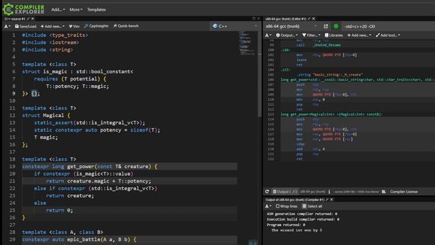This screenshot has height=245, width=435.
Task: Click Save/Load in source editor toolbar
Action: [x=26, y=26]
